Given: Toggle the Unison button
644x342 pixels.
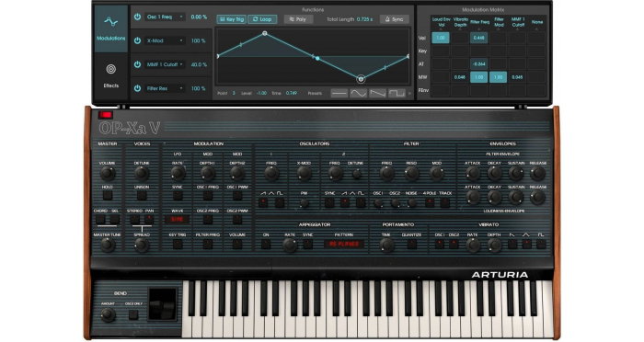Looking at the screenshot, I should tap(142, 196).
